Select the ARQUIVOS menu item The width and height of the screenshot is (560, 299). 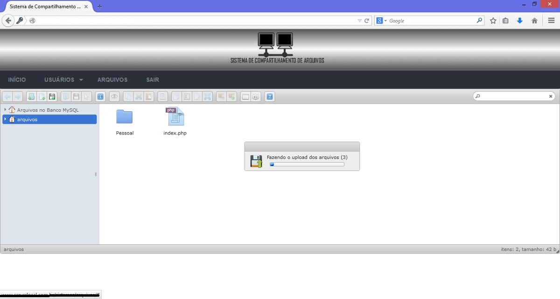point(112,79)
